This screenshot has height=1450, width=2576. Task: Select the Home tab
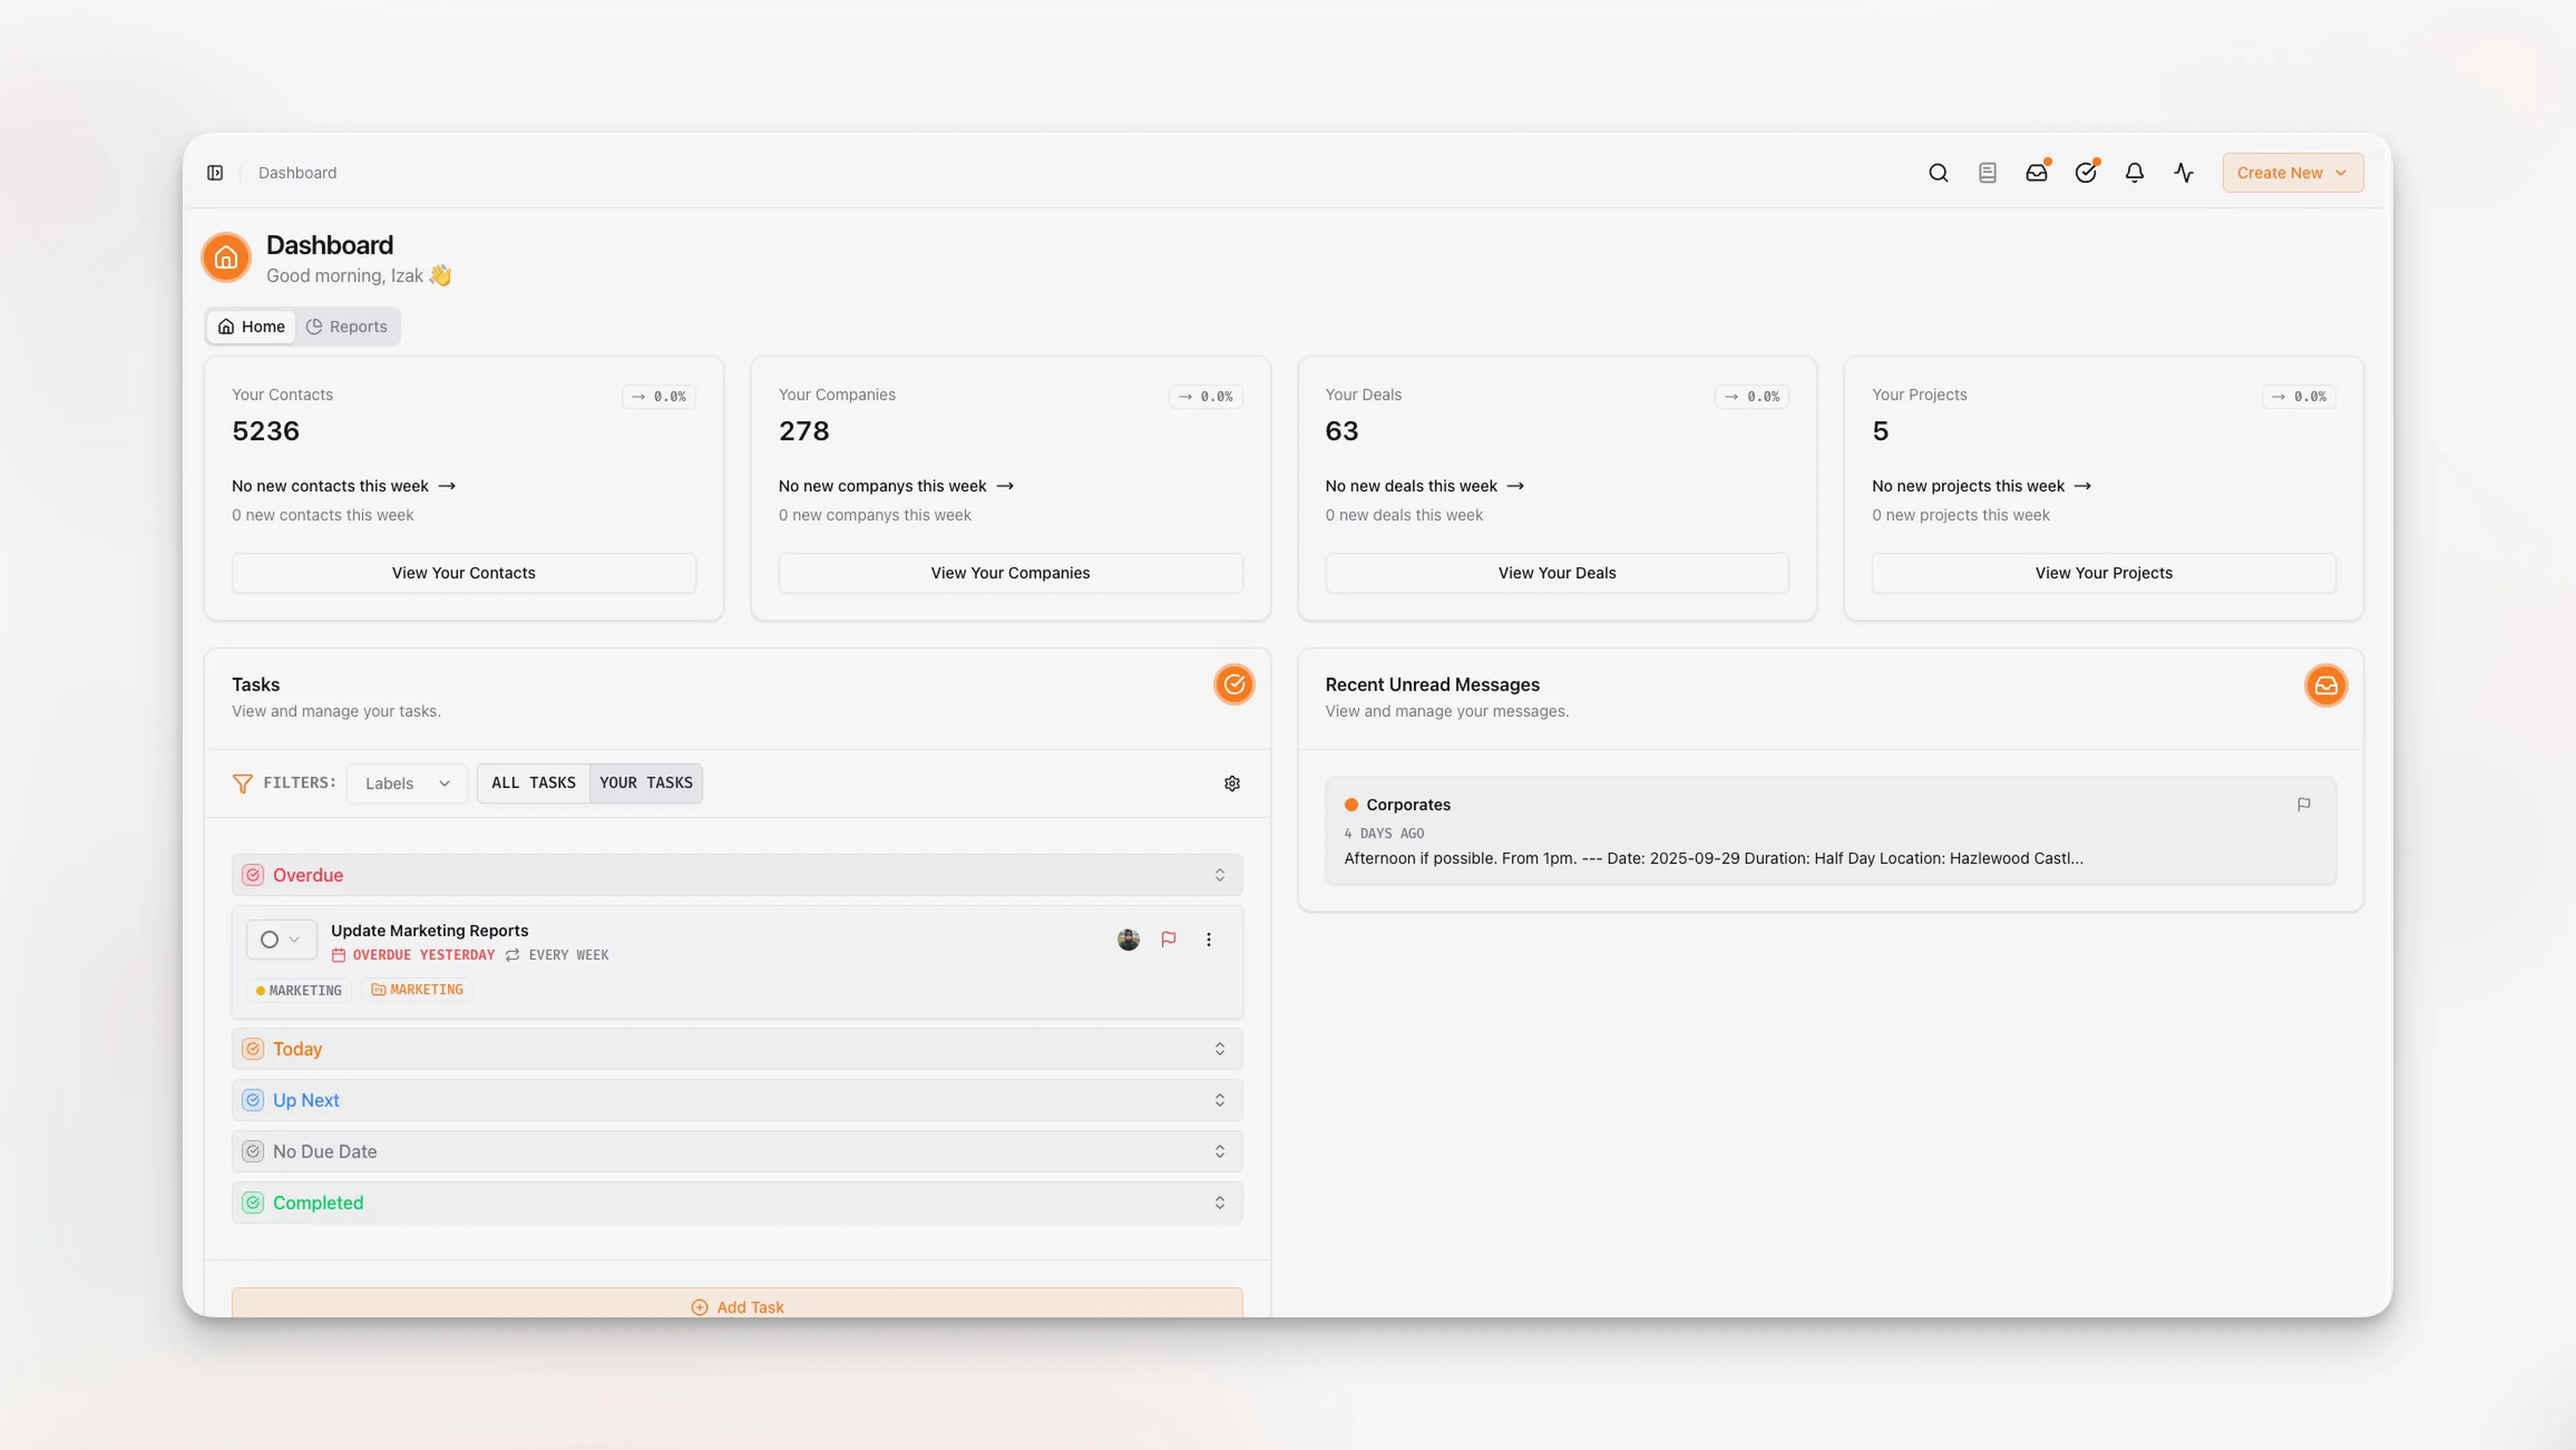252,327
